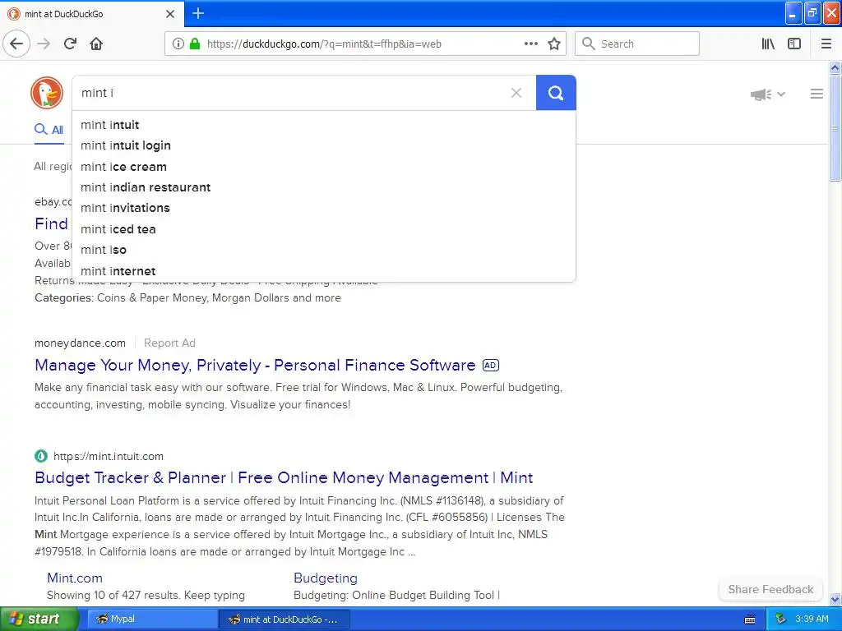
Task: Choose suggestion 'mint intuit'
Action: 324,125
